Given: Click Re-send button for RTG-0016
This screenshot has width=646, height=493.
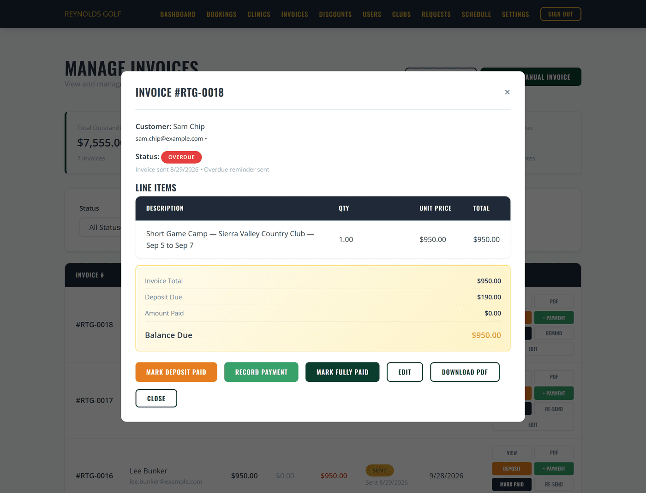Looking at the screenshot, I should (x=554, y=484).
